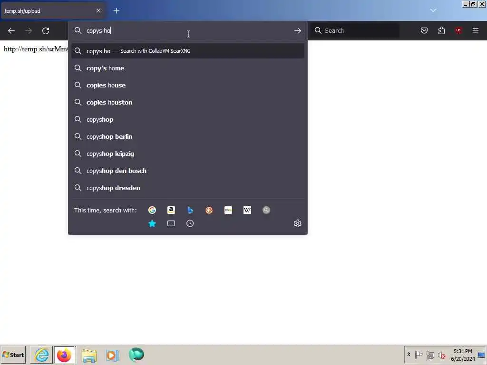Reload the current page
487x365 pixels.
tap(46, 31)
